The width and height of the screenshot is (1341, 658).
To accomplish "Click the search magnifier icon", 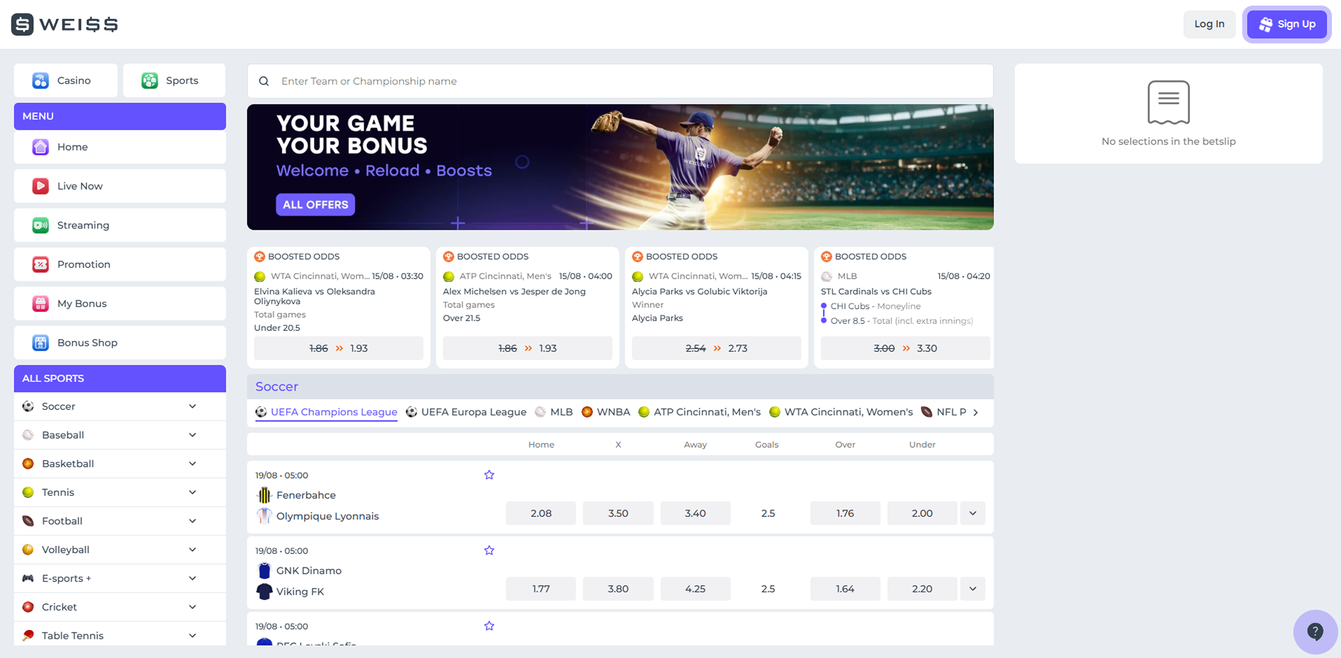I will [x=264, y=81].
